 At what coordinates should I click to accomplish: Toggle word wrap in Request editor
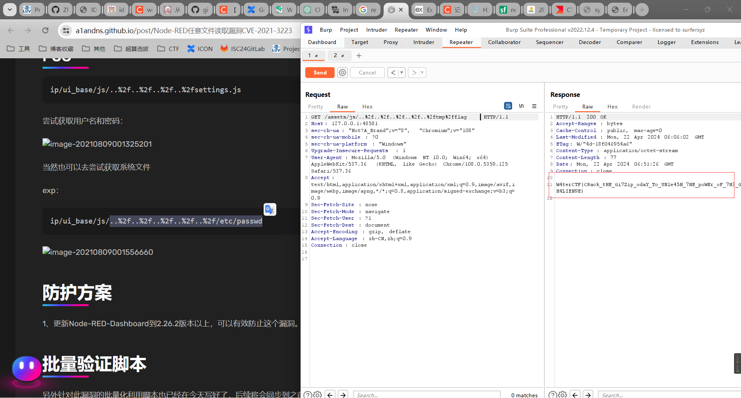click(508, 106)
